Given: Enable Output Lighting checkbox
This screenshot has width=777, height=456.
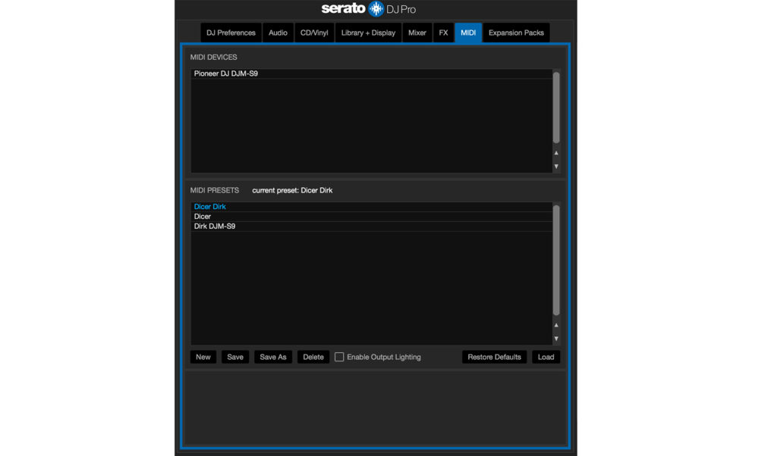Looking at the screenshot, I should coord(339,357).
